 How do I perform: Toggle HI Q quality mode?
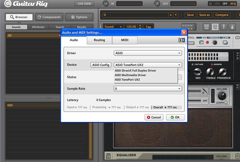pos(233,4)
